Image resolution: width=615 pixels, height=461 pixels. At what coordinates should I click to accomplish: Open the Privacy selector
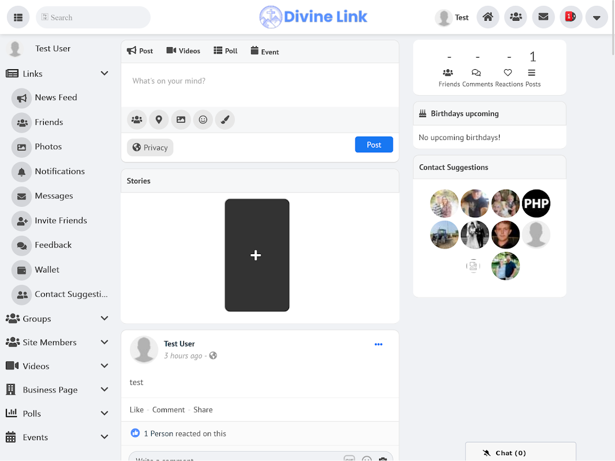coord(150,148)
